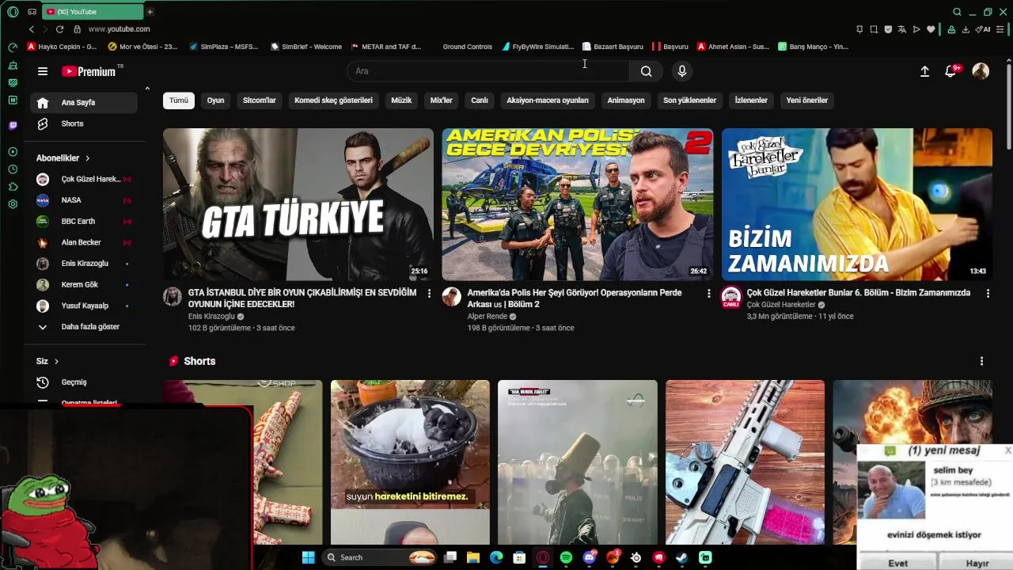Open Spotify from the taskbar
Screen dimensions: 1013x570
[566, 557]
